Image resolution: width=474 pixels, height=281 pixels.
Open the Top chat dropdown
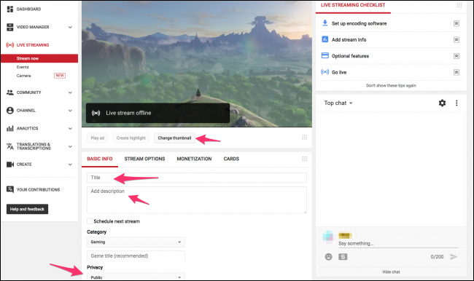[338, 103]
